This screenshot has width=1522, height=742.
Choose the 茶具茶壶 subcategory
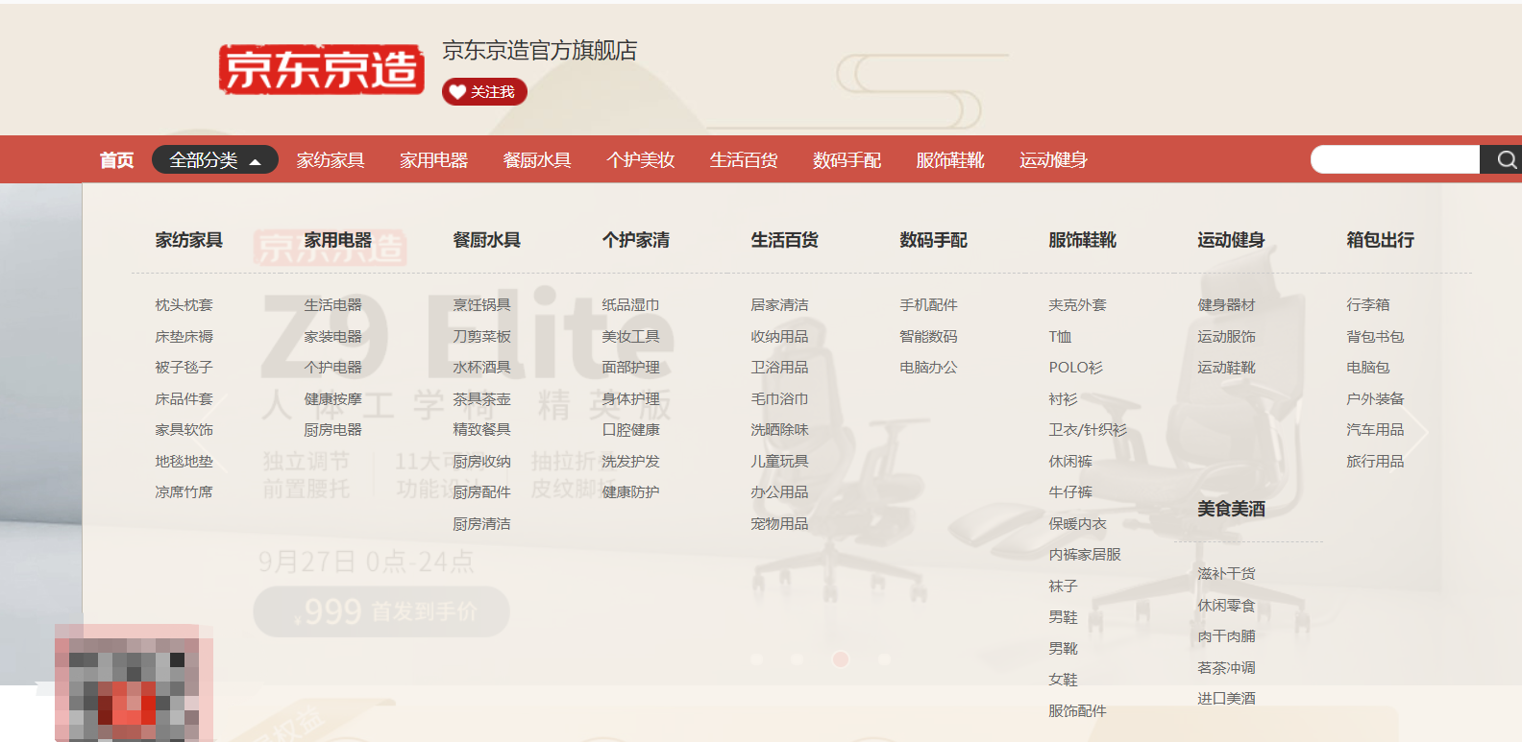click(482, 399)
